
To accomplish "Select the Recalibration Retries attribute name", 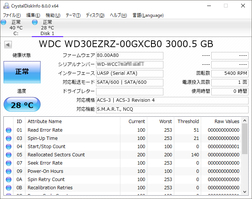I will [x=50, y=187].
